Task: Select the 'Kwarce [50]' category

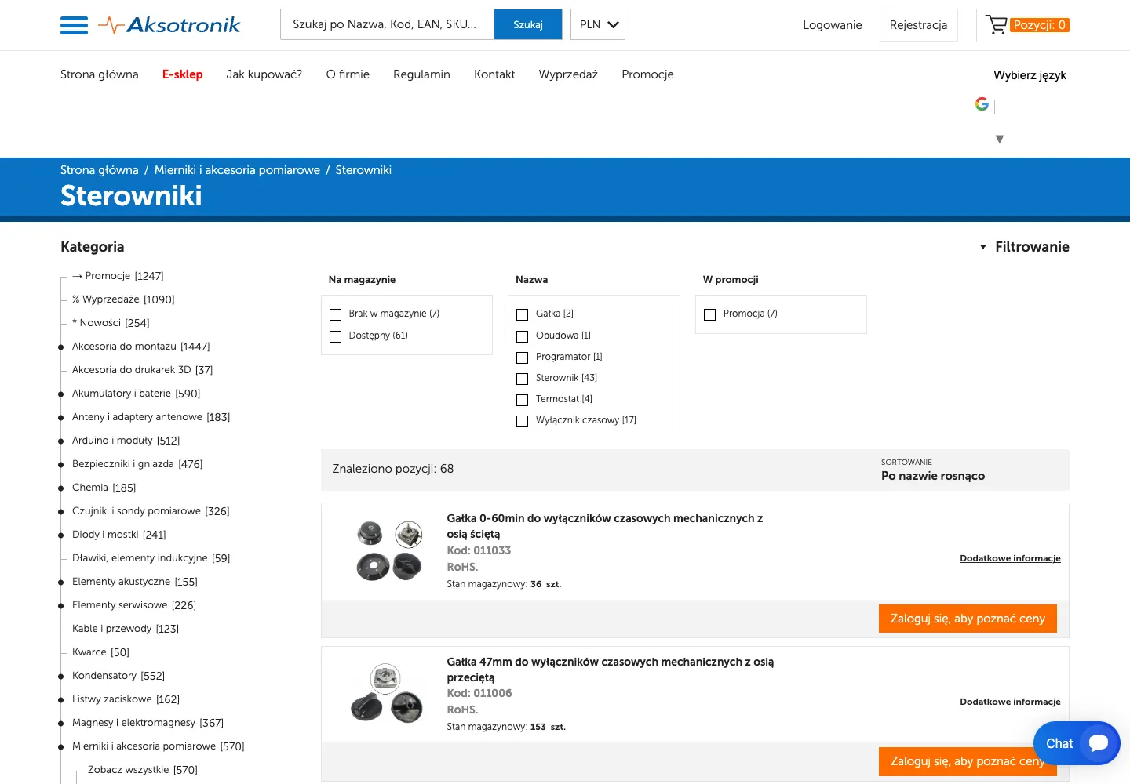Action: (x=101, y=652)
